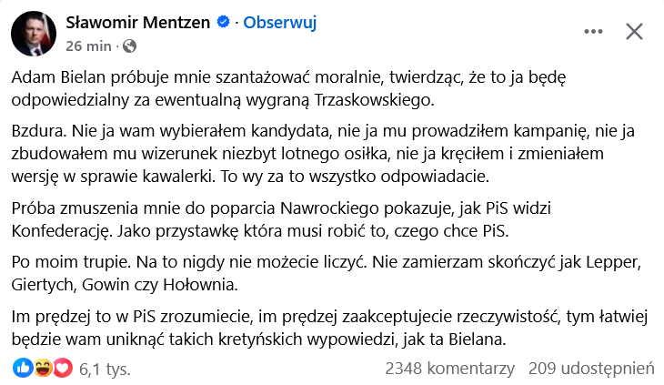Click the blue verified badge

(x=222, y=23)
